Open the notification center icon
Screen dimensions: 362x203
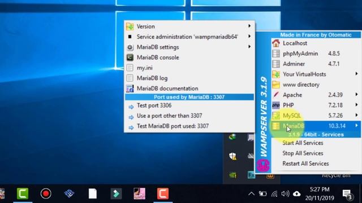coord(347,195)
